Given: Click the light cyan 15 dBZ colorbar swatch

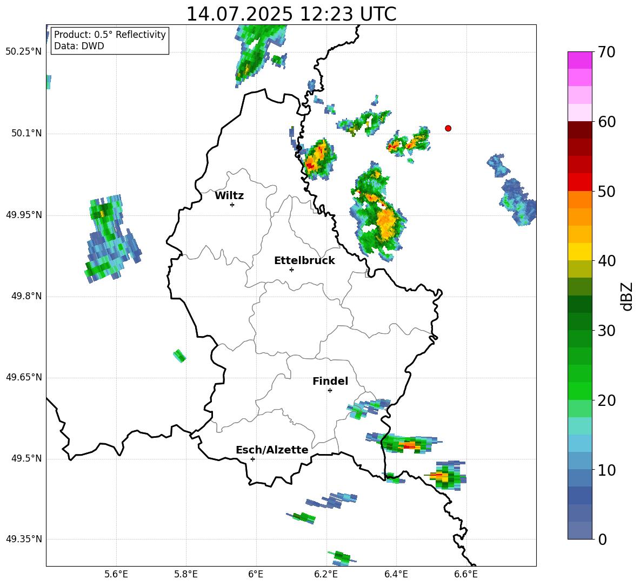Looking at the screenshot, I should click(579, 426).
